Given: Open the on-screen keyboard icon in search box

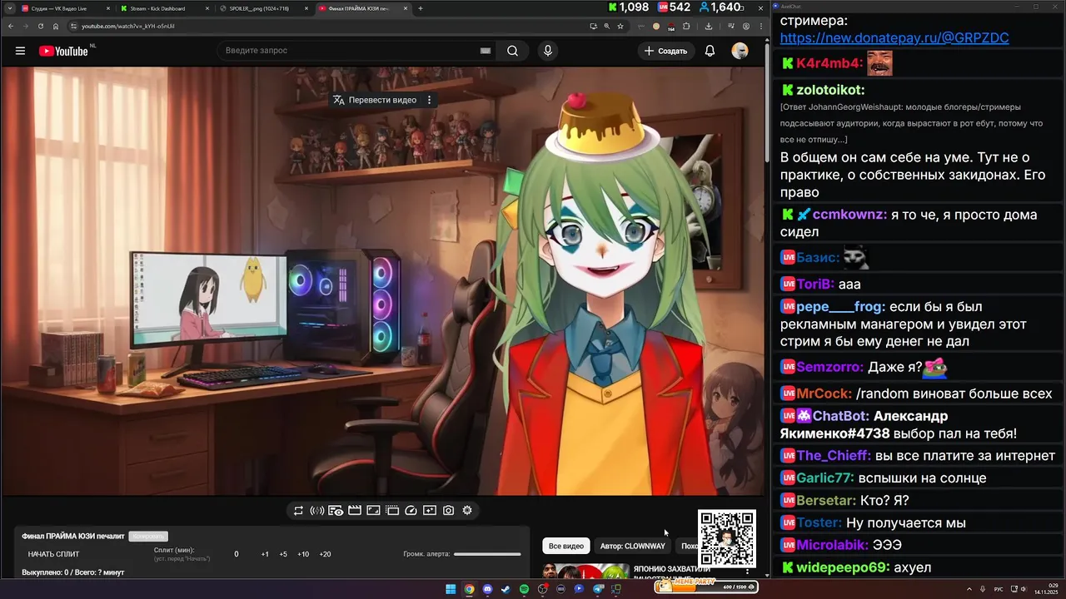Looking at the screenshot, I should (486, 51).
